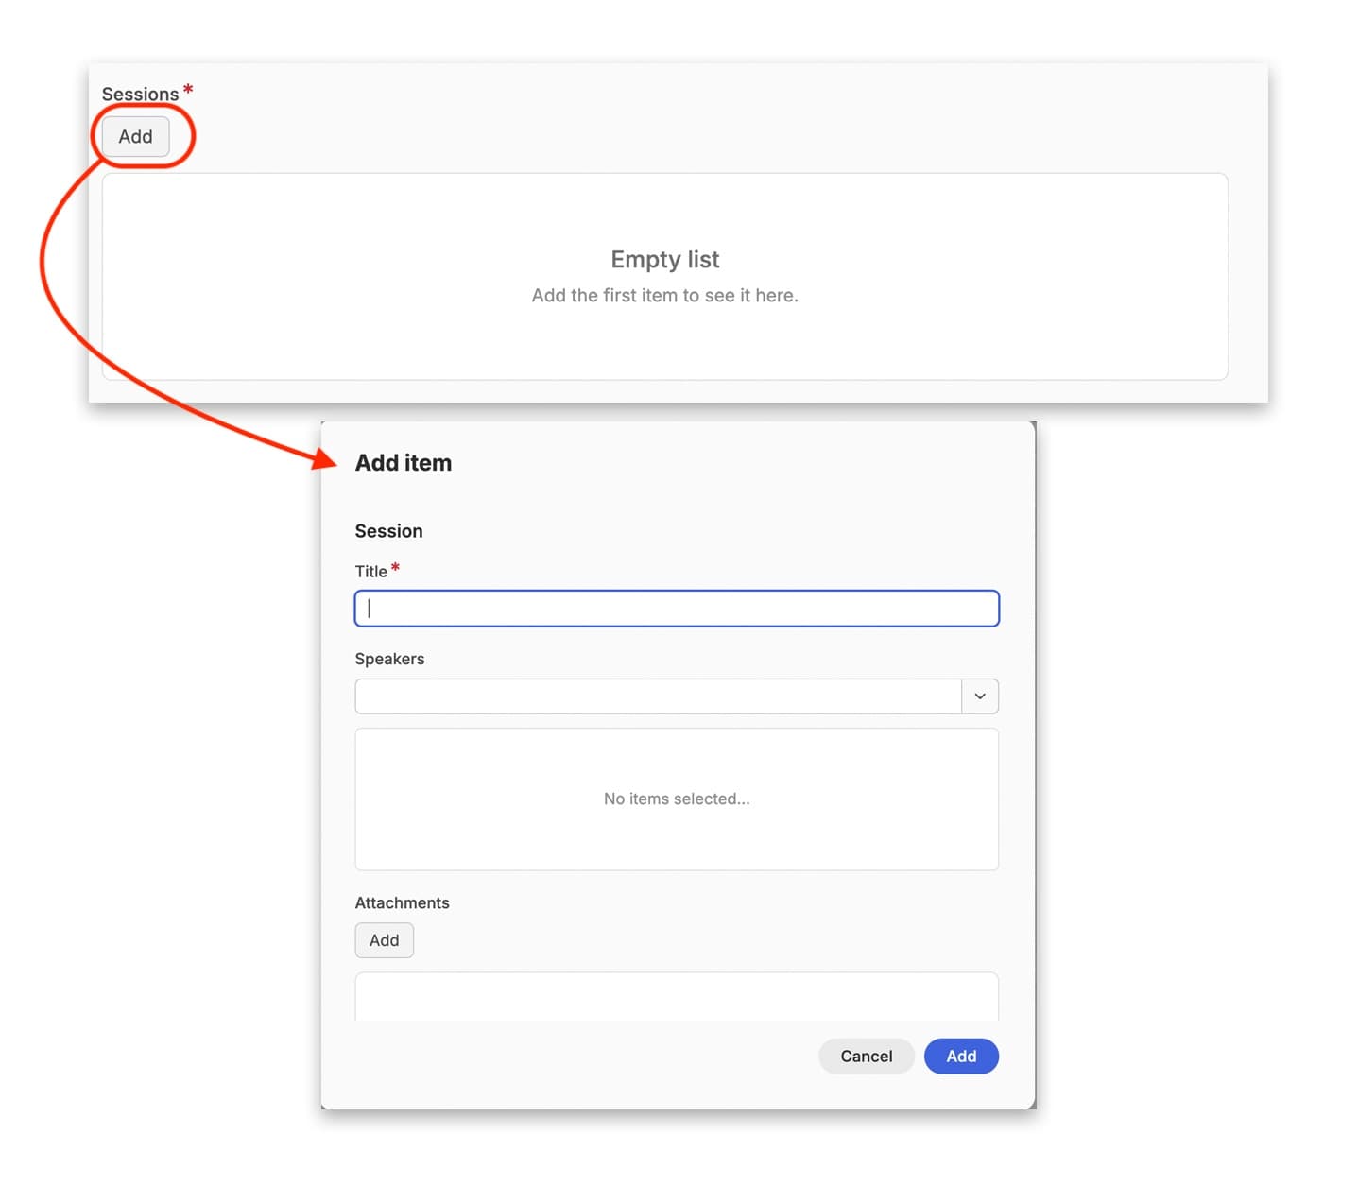Click the 'Add item' dialog title
1358x1186 pixels.
tap(403, 463)
